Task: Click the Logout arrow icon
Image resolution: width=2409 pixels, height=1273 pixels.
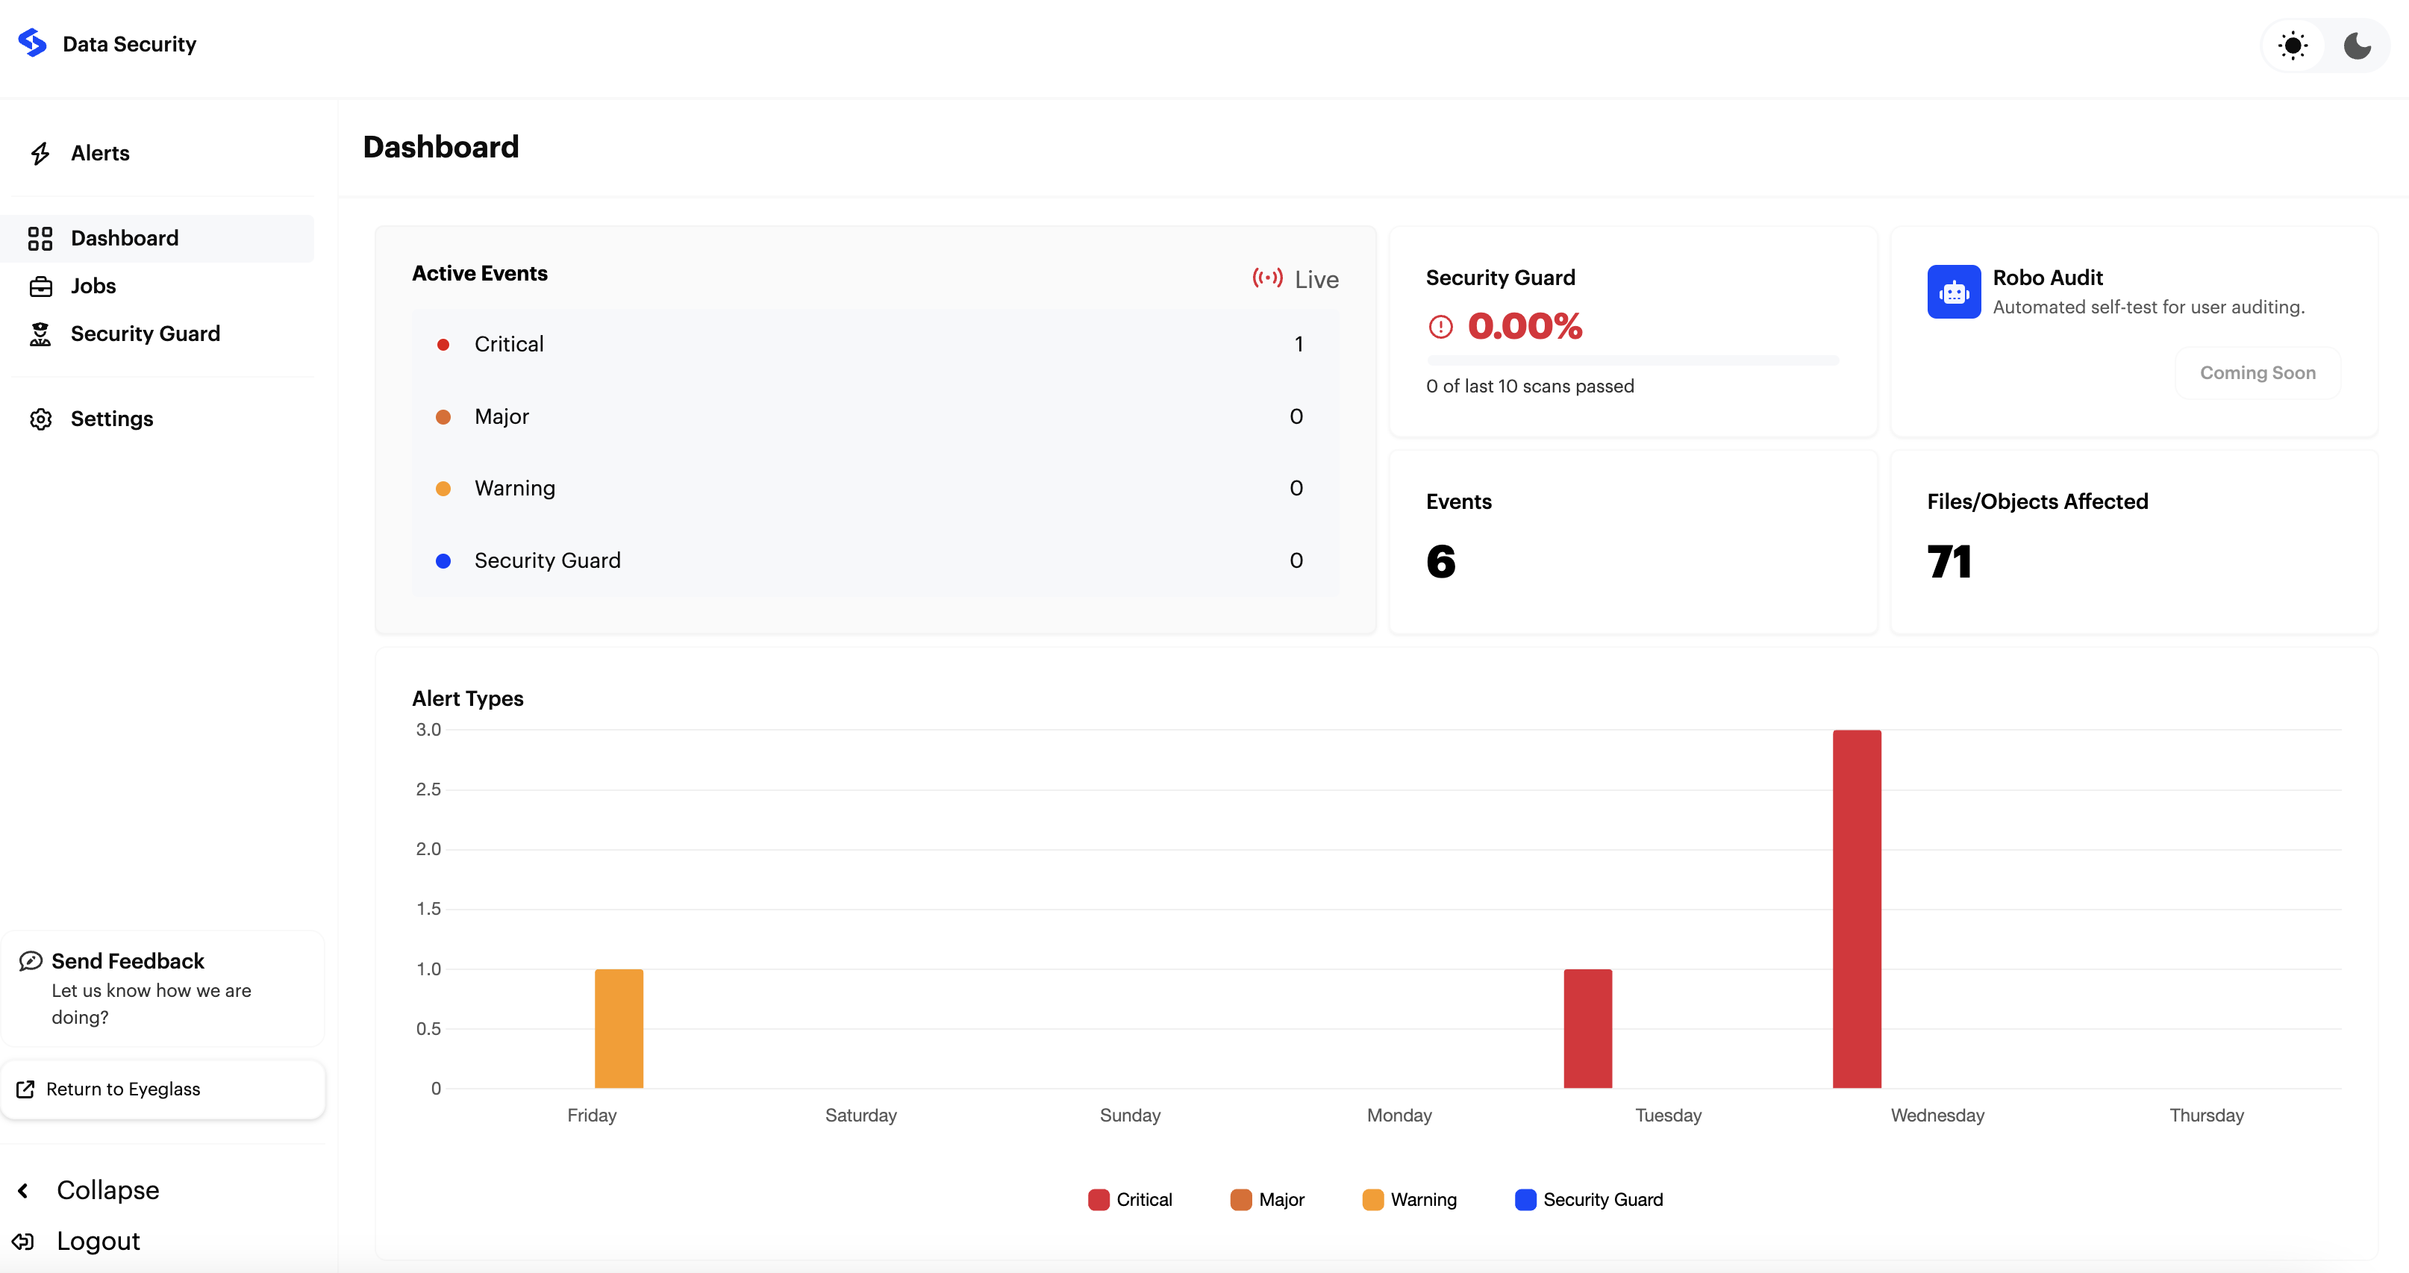Action: click(23, 1241)
